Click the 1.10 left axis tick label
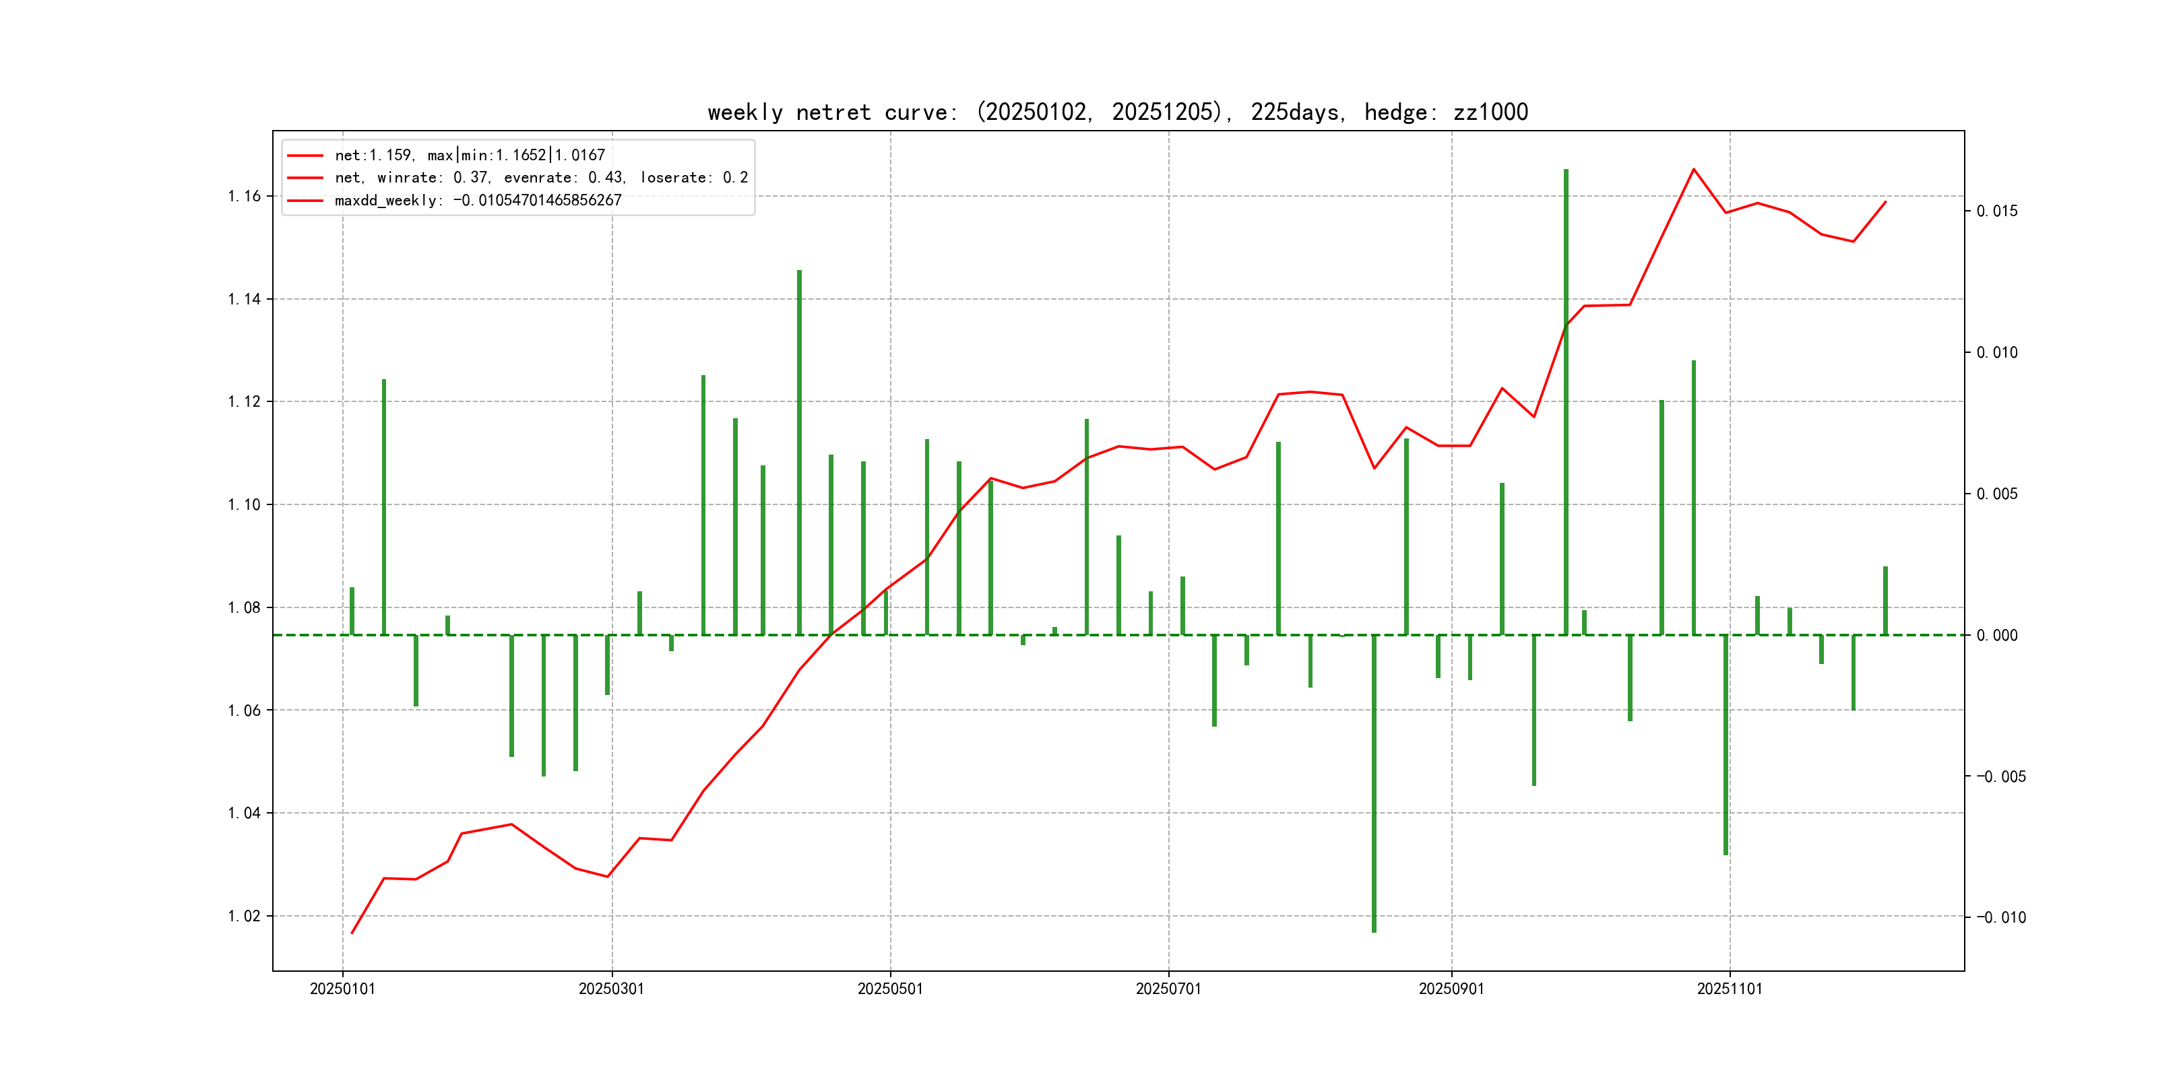2183x1091 pixels. [x=244, y=505]
